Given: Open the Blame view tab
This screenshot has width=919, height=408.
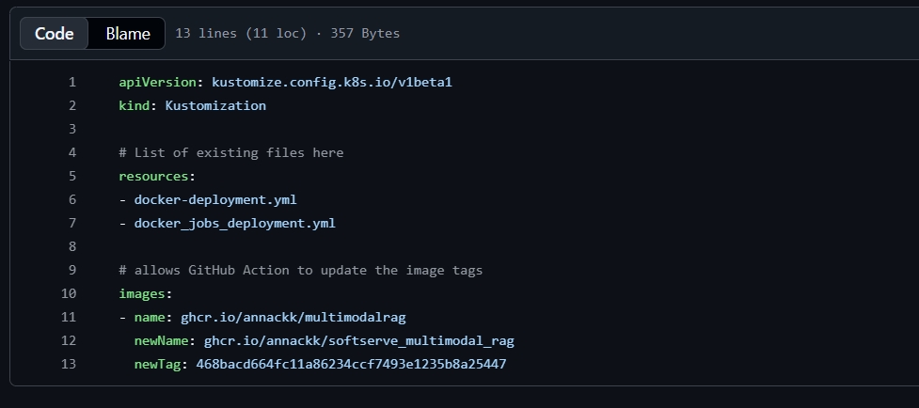Looking at the screenshot, I should (128, 33).
